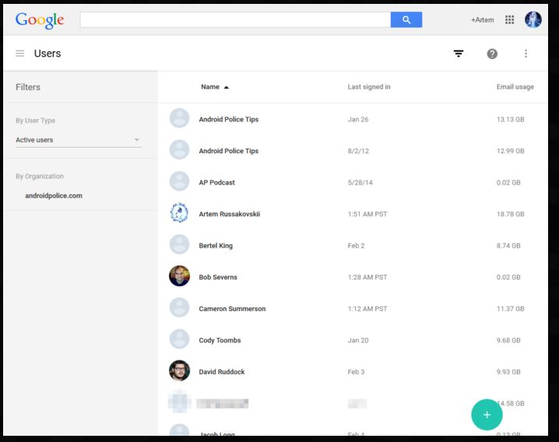The width and height of the screenshot is (559, 442).
Task: Open the account profile avatar
Action: tap(533, 20)
